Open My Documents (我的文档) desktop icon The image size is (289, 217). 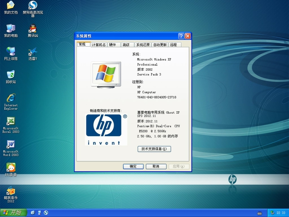[11, 6]
